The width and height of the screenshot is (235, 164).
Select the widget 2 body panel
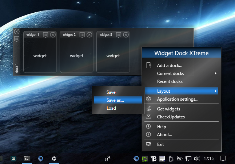[77, 55]
